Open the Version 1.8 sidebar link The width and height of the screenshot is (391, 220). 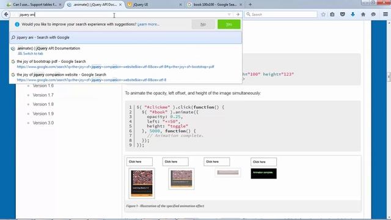click(x=43, y=105)
